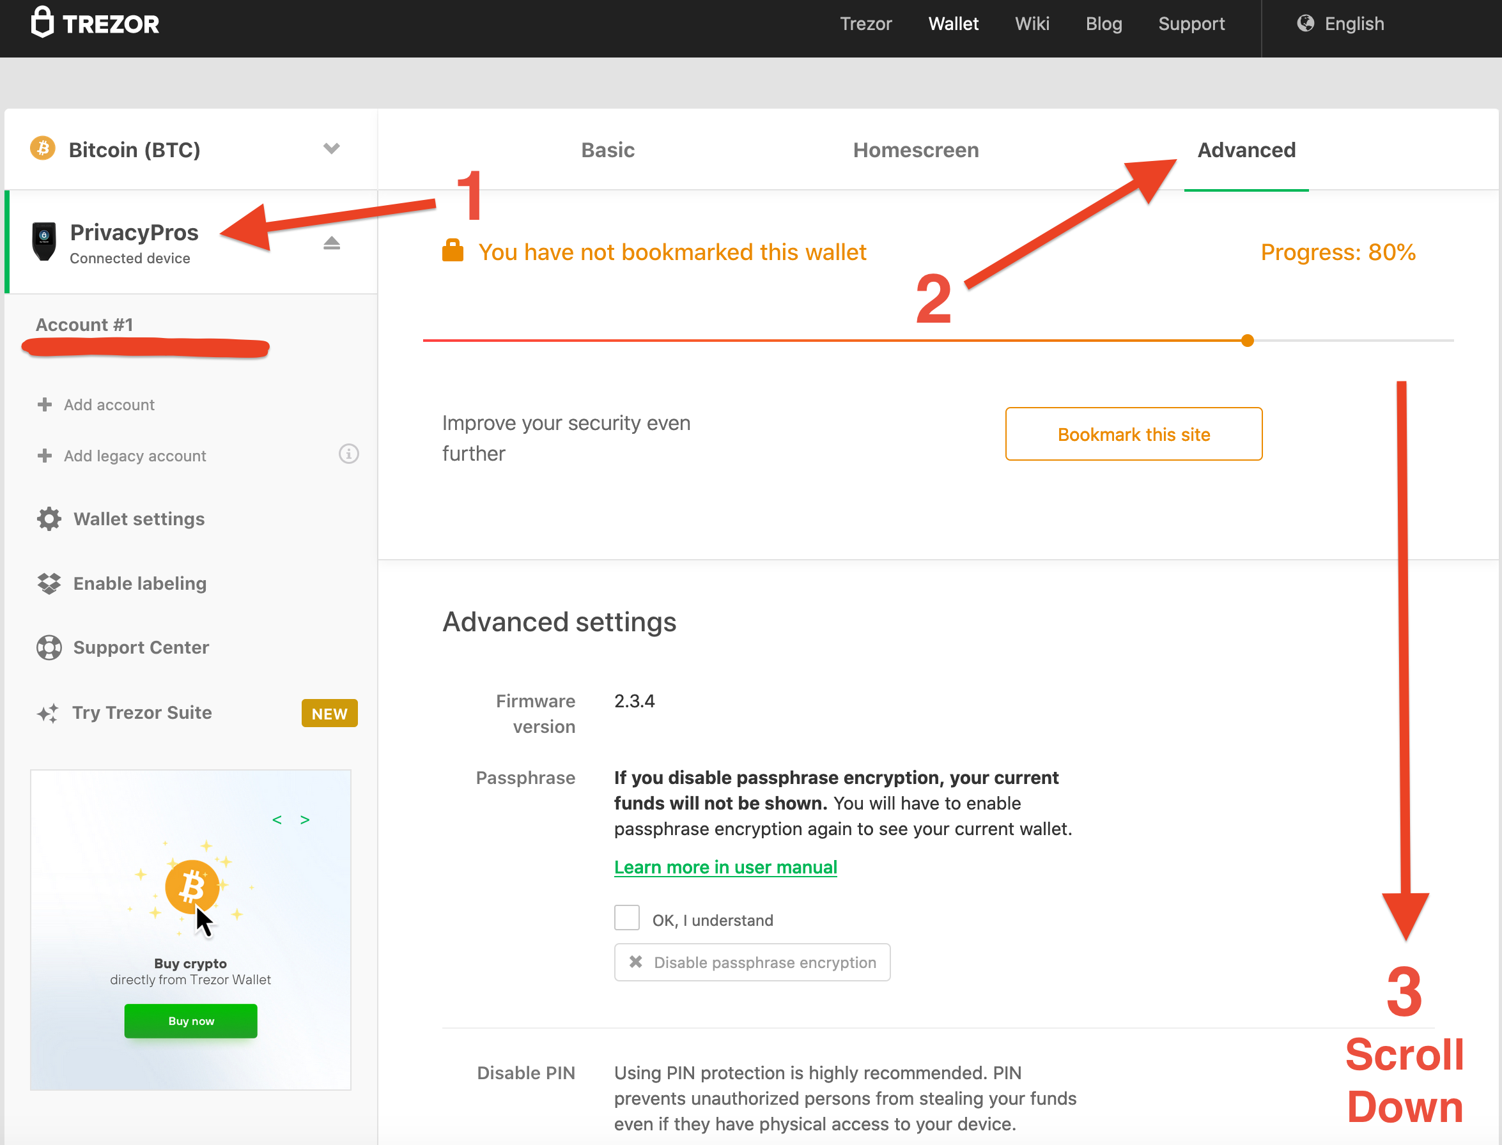The height and width of the screenshot is (1145, 1502).
Task: Click the Bitcoin image in promo banner
Action: (x=192, y=887)
